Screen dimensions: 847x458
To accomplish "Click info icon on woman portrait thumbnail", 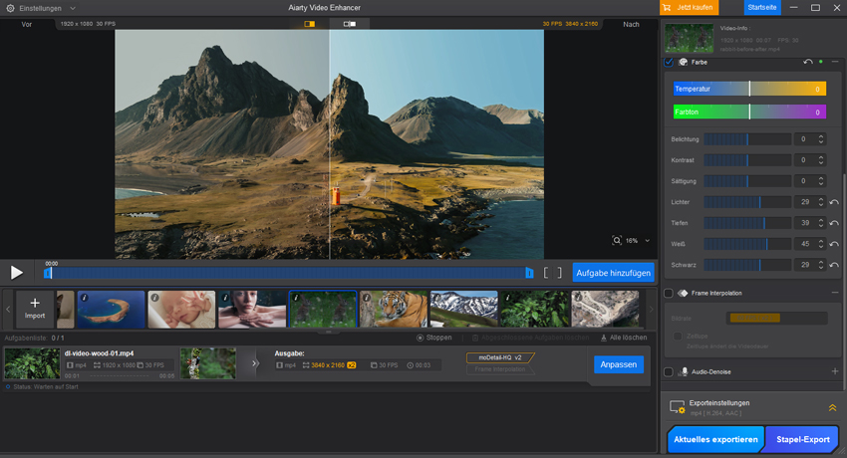I will (226, 298).
